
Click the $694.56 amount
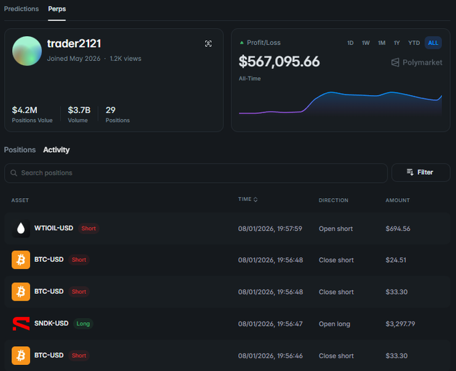[x=398, y=228]
